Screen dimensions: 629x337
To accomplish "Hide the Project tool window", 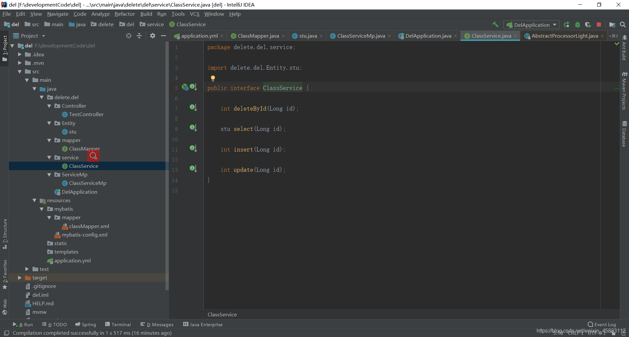I will 163,36.
